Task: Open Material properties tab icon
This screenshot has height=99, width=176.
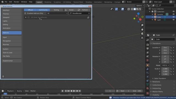Action: click(x=148, y=88)
